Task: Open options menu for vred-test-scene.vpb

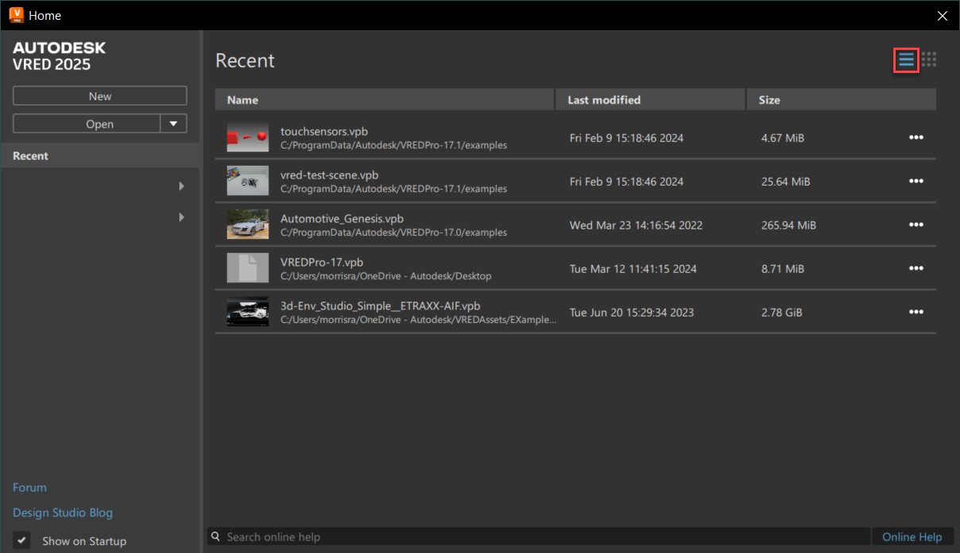Action: (x=916, y=181)
